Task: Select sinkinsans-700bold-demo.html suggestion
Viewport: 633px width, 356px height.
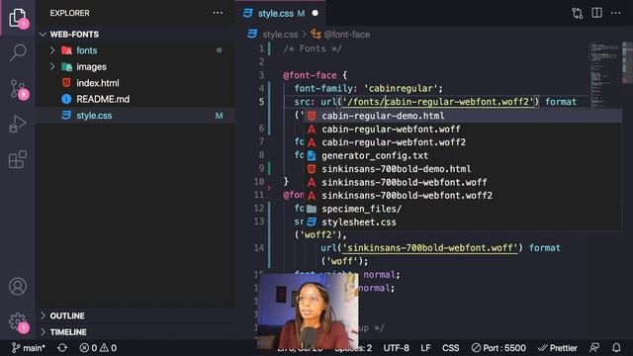Action: [x=463, y=169]
